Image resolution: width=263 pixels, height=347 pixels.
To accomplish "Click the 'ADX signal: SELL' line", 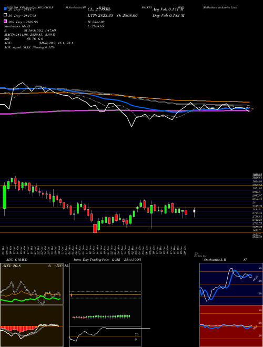I will pos(29,47).
